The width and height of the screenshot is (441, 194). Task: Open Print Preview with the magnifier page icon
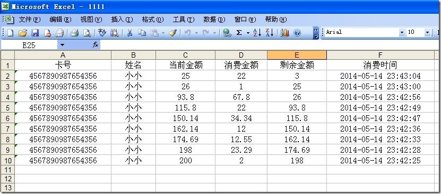(x=87, y=33)
